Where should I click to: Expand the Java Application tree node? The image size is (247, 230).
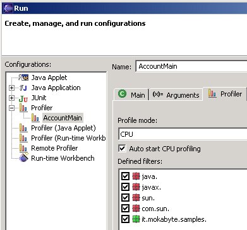(x=12, y=88)
